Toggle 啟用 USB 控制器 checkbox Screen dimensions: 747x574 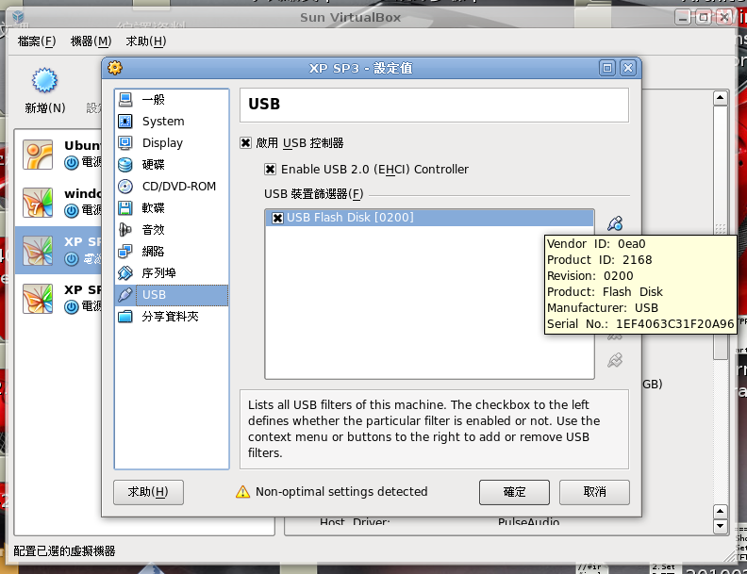245,142
